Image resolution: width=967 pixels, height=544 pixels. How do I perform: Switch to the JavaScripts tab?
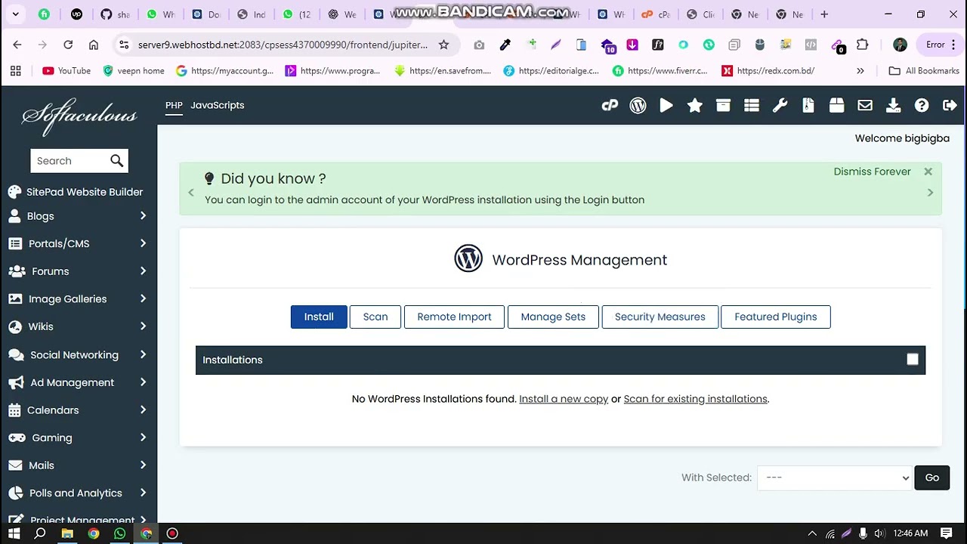[218, 105]
